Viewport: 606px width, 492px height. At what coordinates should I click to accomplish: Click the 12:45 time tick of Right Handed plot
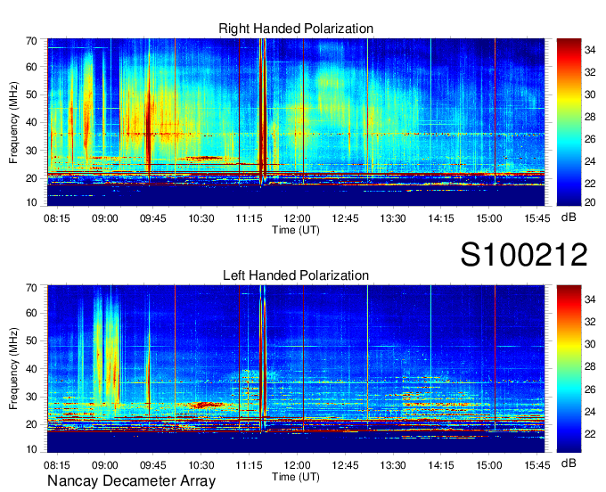345,218
